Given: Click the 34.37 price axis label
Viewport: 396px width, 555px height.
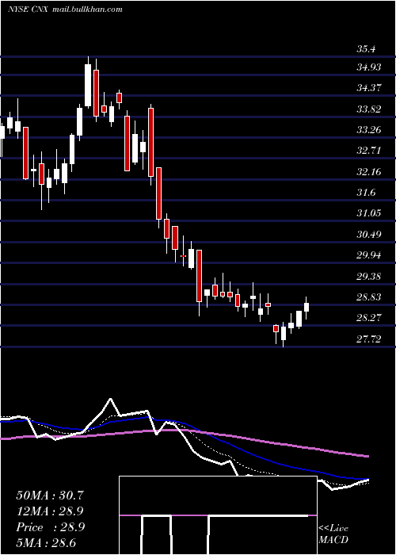Looking at the screenshot, I should pos(369,88).
